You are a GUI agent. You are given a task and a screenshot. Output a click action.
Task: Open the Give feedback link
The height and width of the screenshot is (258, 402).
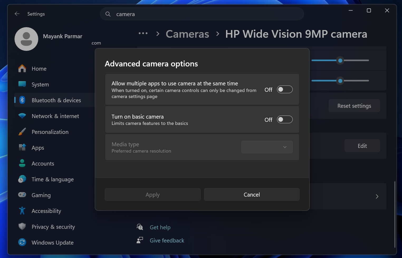coord(167,240)
